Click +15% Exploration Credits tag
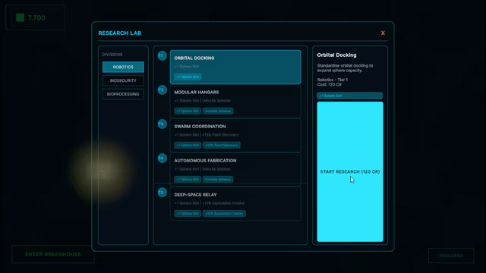This screenshot has height=273, width=486. (x=224, y=214)
